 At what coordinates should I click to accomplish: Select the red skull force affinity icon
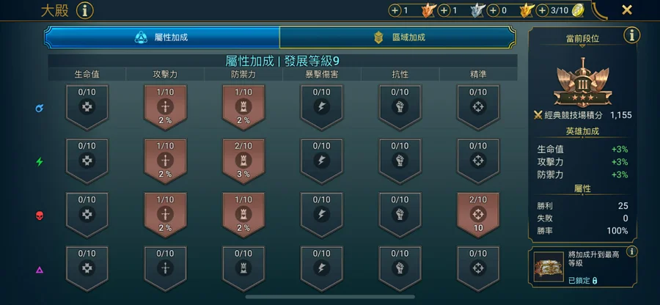coord(39,216)
